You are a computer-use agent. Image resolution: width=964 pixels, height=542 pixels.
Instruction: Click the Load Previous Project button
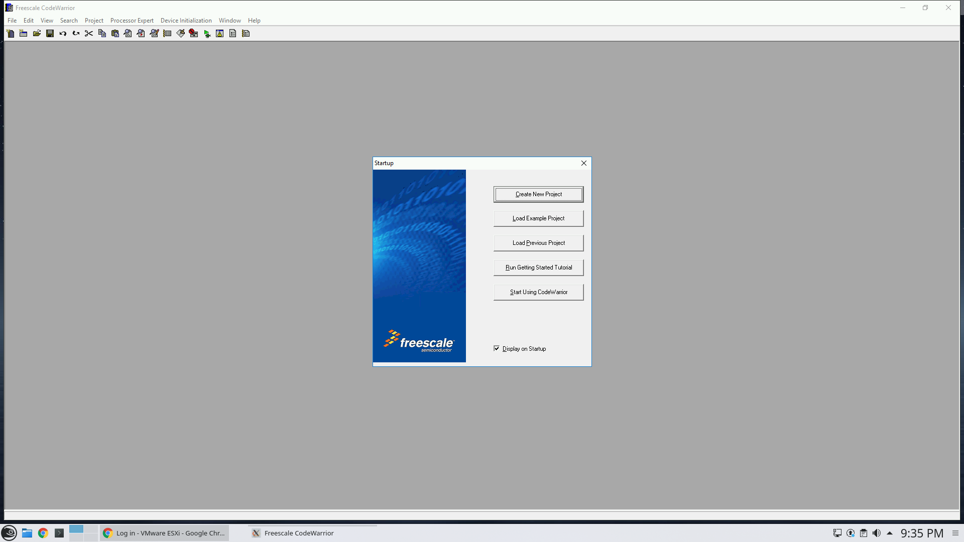click(x=539, y=243)
